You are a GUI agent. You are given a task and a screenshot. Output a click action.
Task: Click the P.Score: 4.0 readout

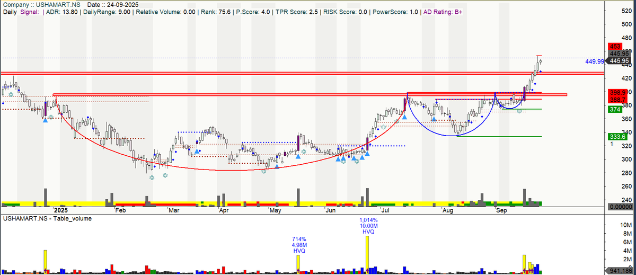click(252, 11)
